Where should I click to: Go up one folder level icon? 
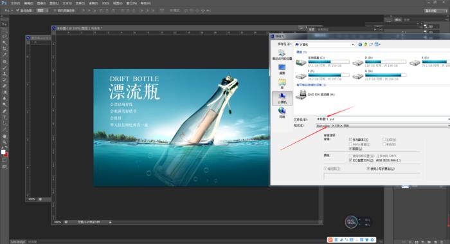(x=365, y=44)
